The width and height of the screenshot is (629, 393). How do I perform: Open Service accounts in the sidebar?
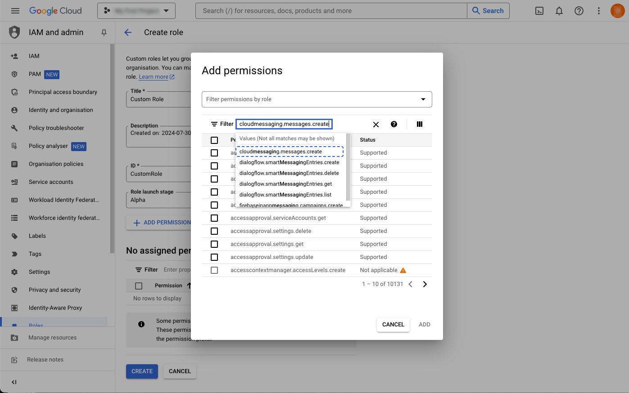pos(51,182)
